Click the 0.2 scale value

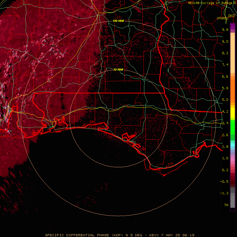click(225, 170)
